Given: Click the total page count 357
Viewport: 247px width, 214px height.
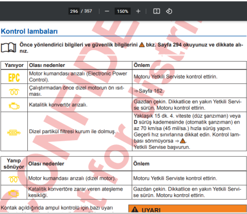Looking at the screenshot, I should tap(88, 11).
